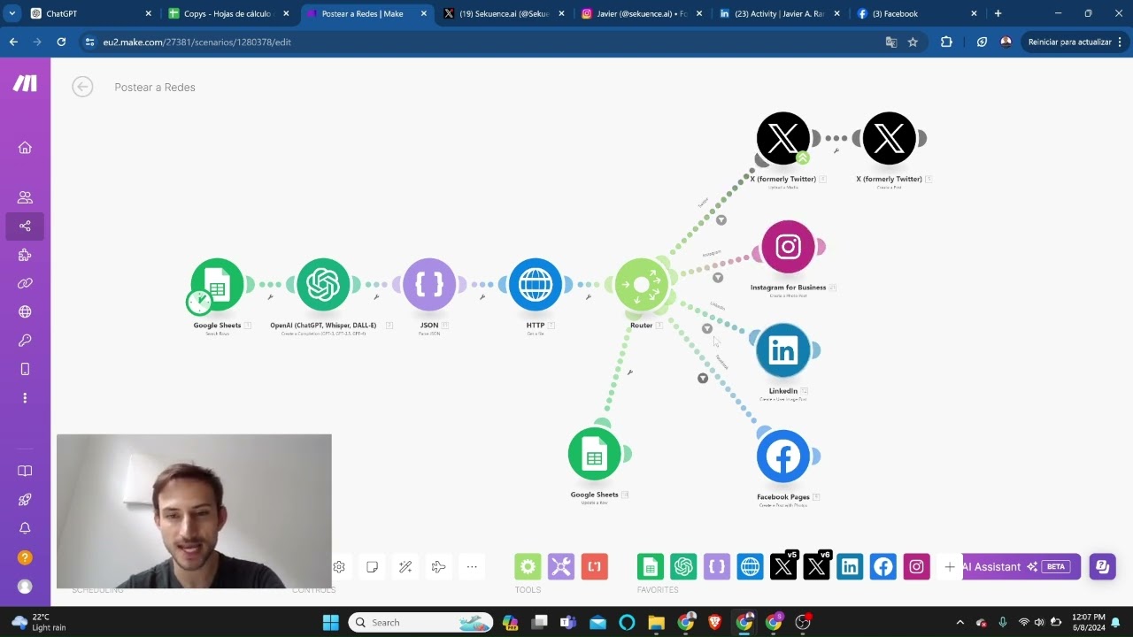Image resolution: width=1133 pixels, height=637 pixels.
Task: Open filter on the LinkedIn route
Action: [x=707, y=328]
